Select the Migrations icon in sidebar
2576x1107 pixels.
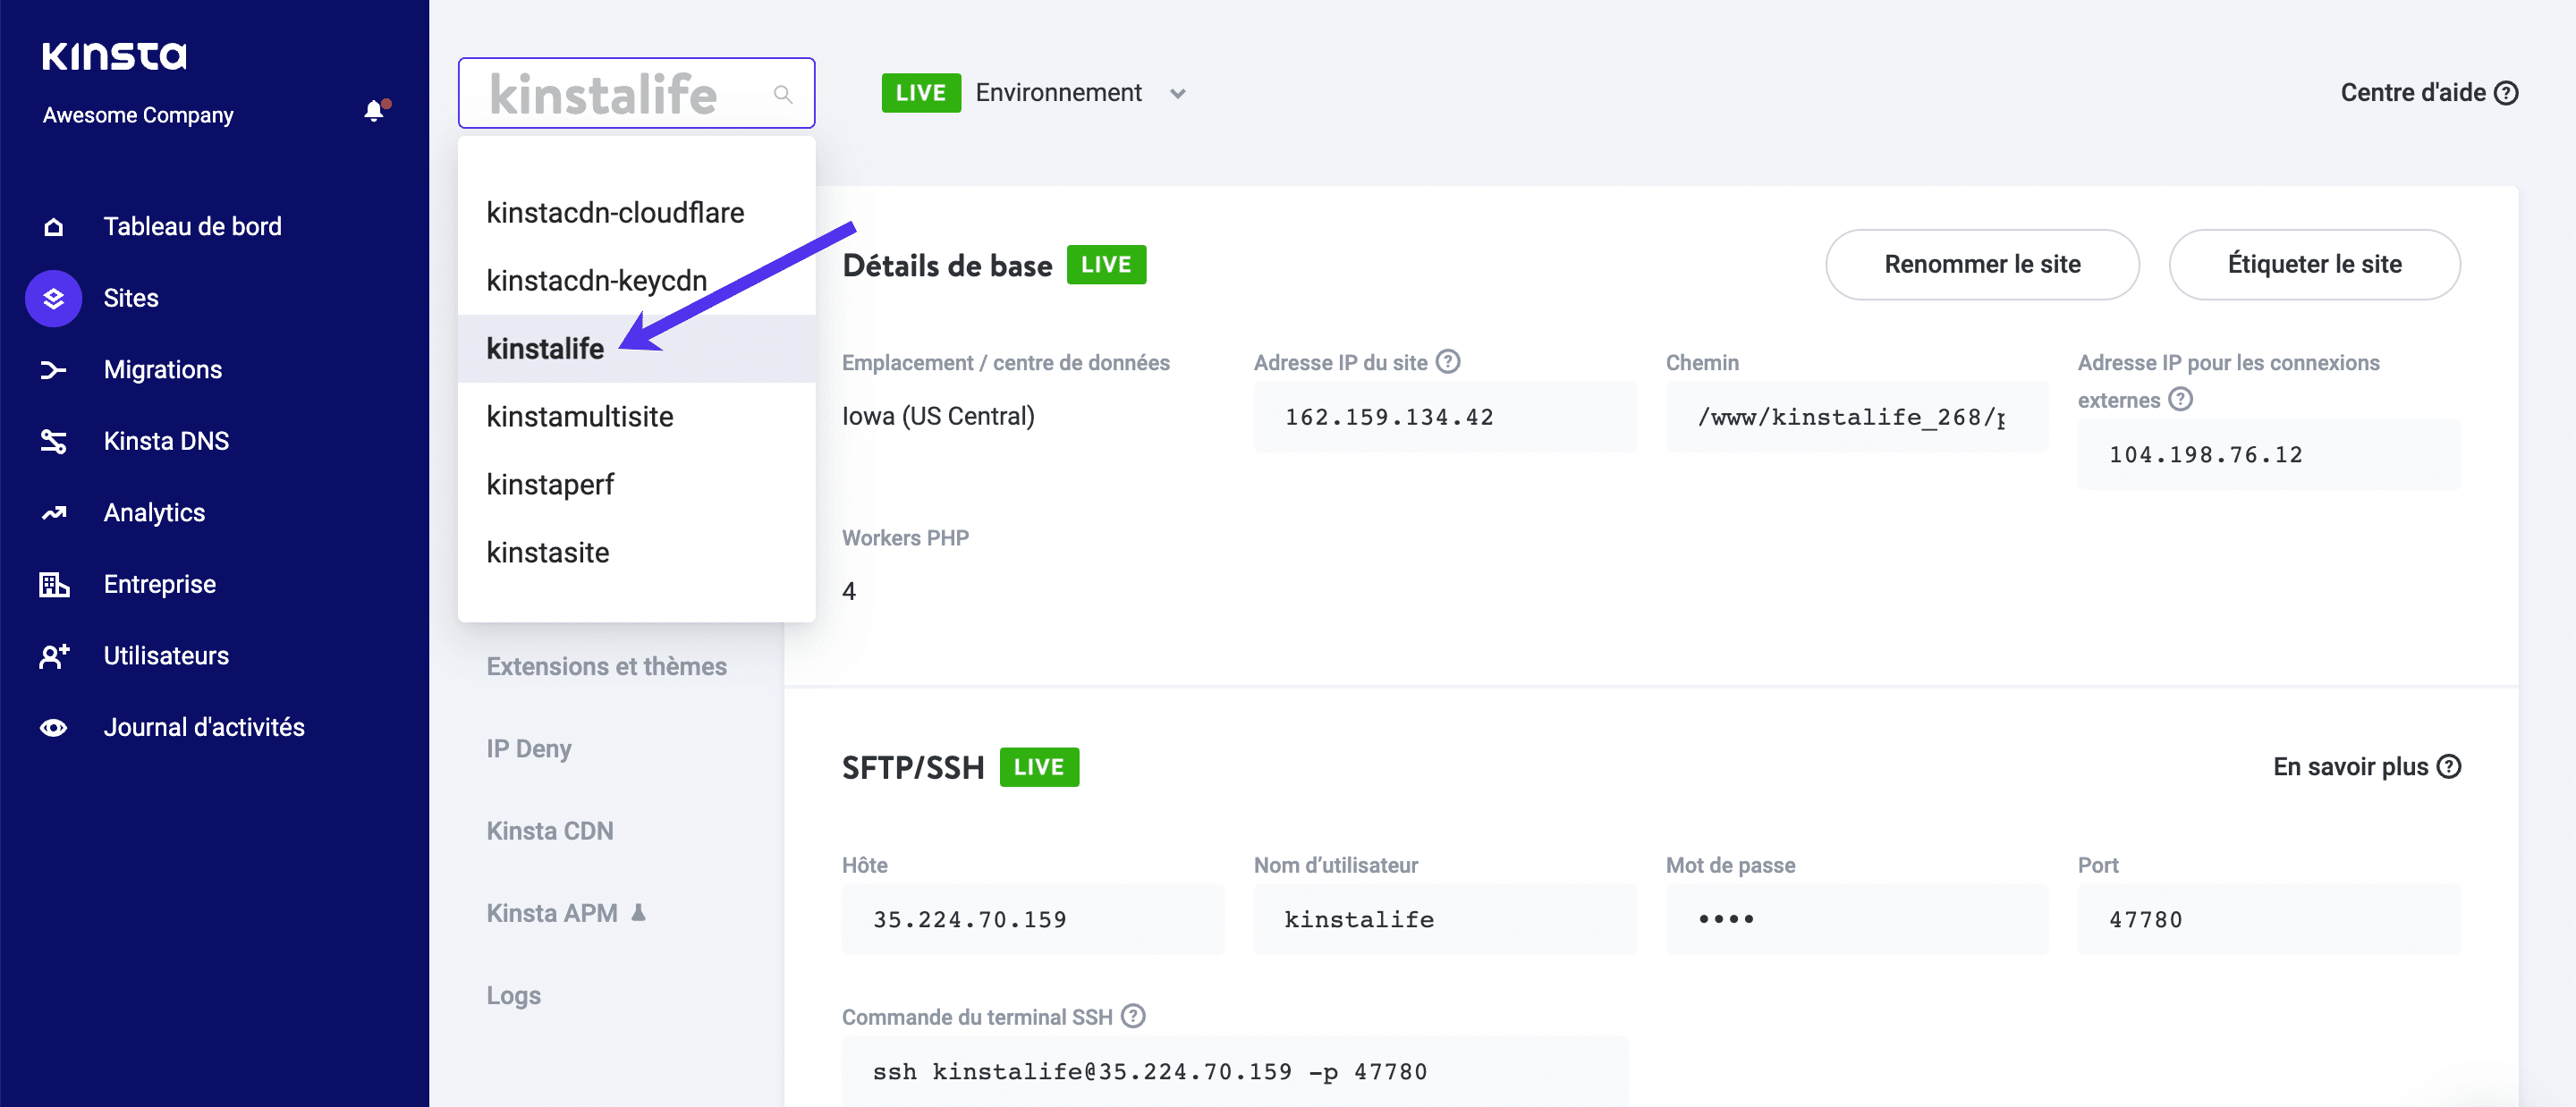[x=53, y=369]
